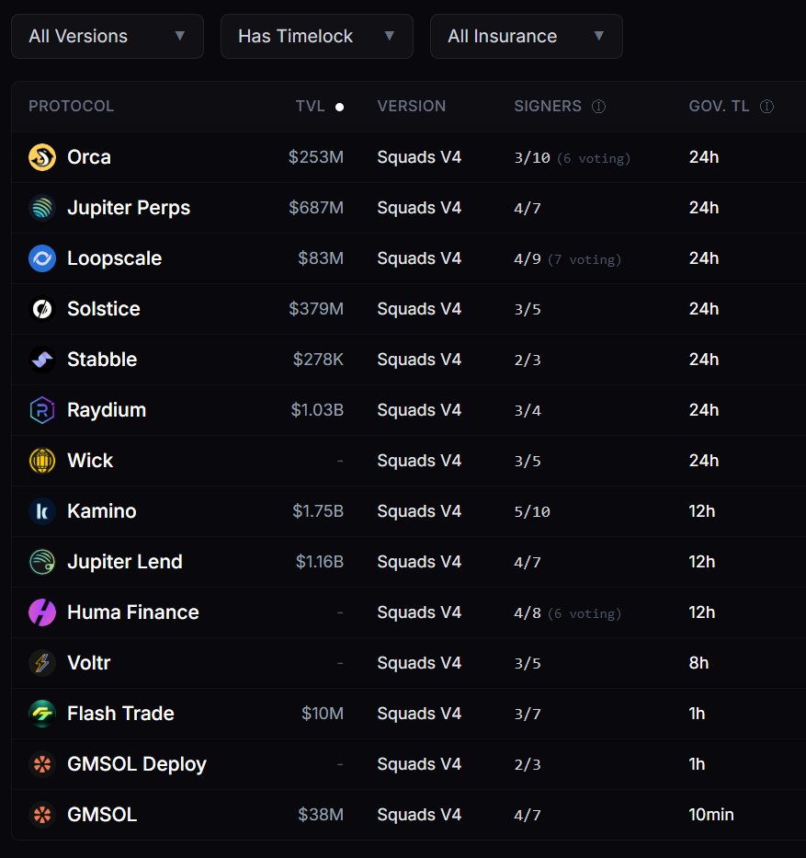The width and height of the screenshot is (806, 858).
Task: Click the Flash Trade logo icon
Action: [42, 714]
